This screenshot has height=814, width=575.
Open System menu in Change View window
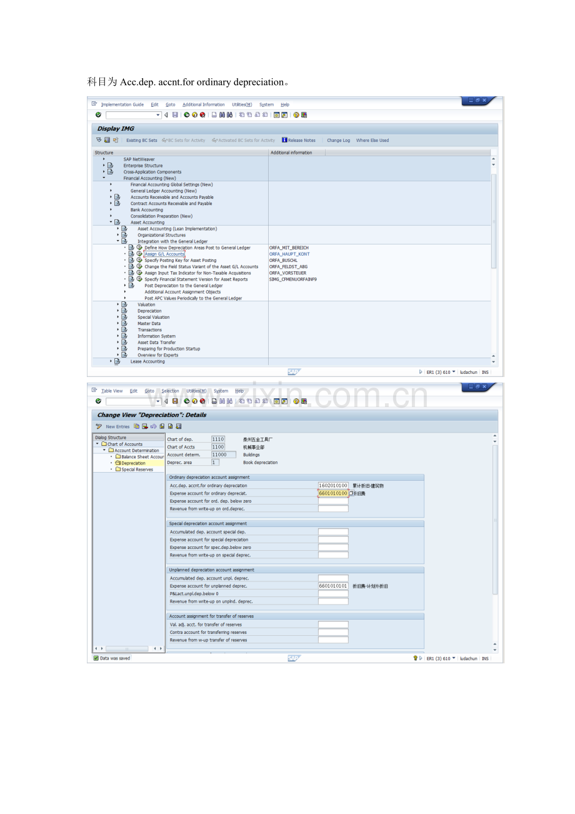(x=221, y=391)
